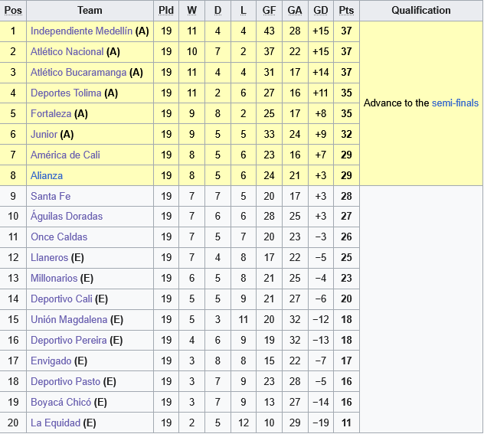Screen dimensions: 484x434
Task: Click the Junior team link
Action: coord(44,135)
